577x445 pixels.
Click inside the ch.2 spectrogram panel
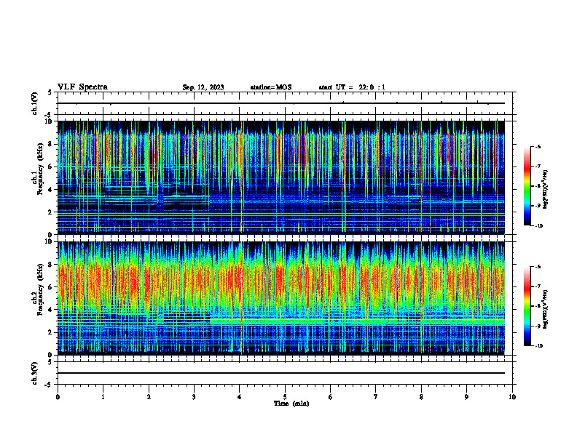click(281, 298)
